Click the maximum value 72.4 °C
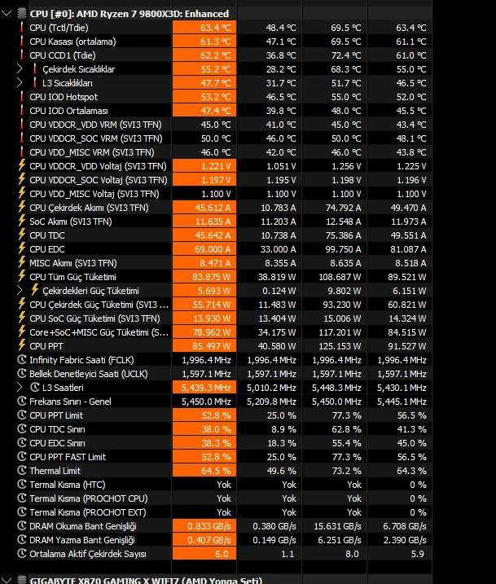The width and height of the screenshot is (496, 584). (346, 55)
